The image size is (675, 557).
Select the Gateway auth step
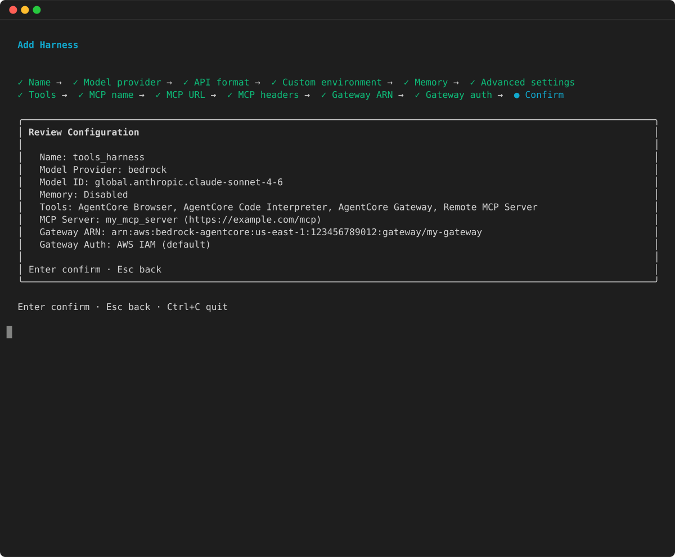[x=453, y=95]
